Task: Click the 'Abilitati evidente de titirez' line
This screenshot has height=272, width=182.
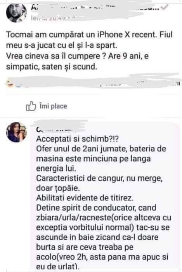Action: (85, 198)
